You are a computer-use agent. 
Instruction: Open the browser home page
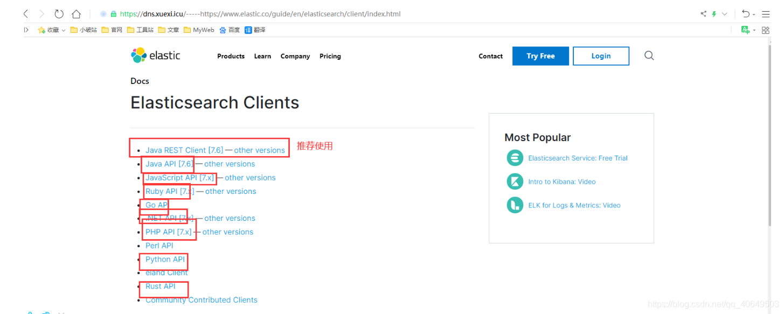point(77,14)
